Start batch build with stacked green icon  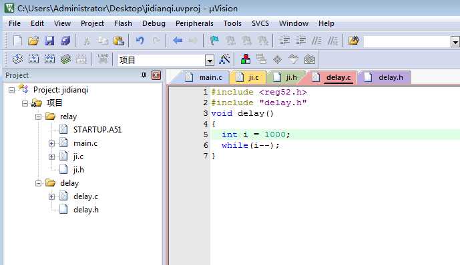pos(65,59)
